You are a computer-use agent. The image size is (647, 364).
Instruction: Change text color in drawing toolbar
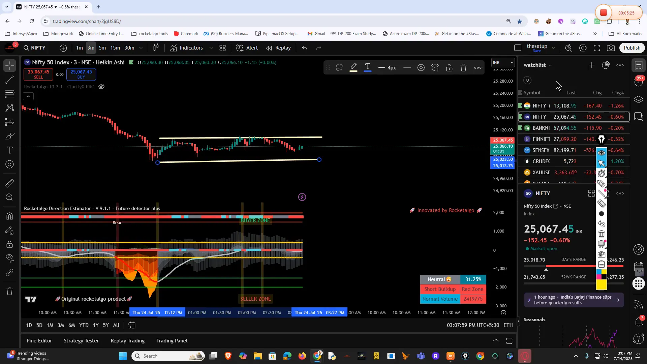(368, 68)
